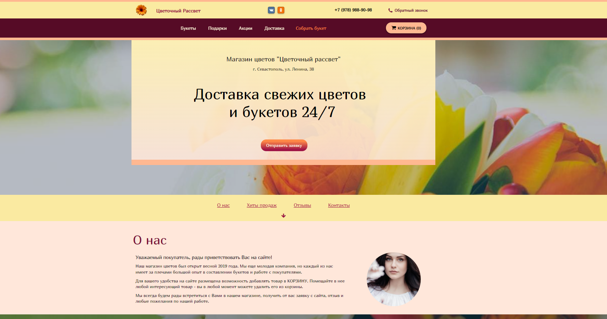Jump to the О нас anchor link

[223, 205]
